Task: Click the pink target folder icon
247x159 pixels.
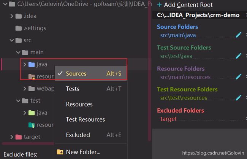Action: (x=19, y=137)
